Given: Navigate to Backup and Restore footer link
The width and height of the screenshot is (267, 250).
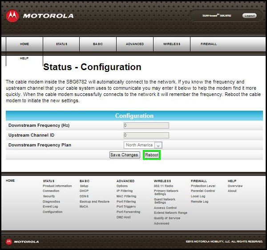Looking at the screenshot, I should [94, 201].
